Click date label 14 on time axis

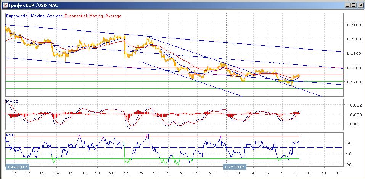[x=56, y=173]
